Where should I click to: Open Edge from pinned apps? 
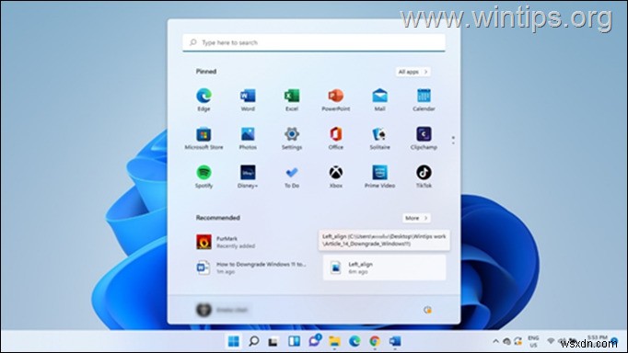(204, 99)
